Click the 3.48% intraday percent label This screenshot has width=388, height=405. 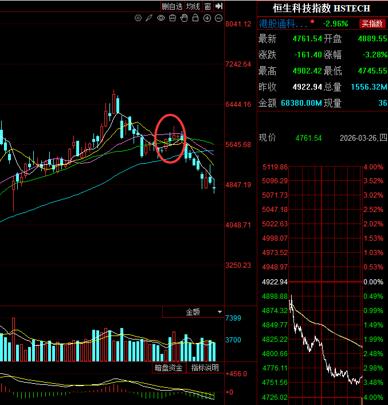(373, 382)
